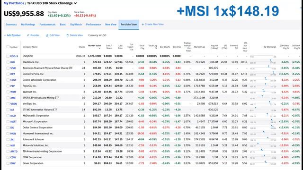The width and height of the screenshot is (303, 170).
Task: Switch to the Basic tab
Action: pyautogui.click(x=63, y=25)
